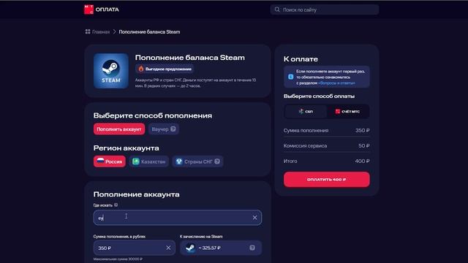Open the Вопросы и ответы link
The height and width of the screenshot is (263, 468).
(336, 83)
